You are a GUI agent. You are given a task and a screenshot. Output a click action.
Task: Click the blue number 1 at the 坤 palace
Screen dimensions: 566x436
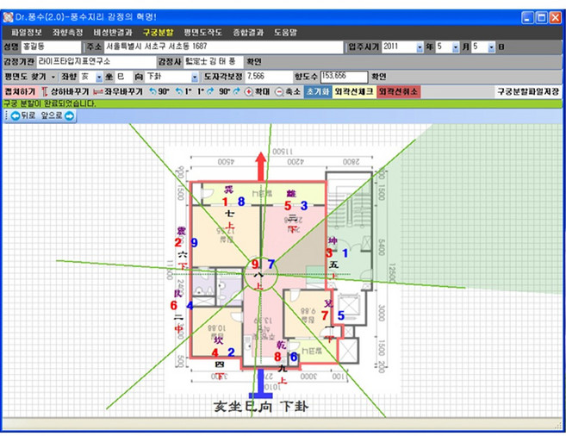click(x=345, y=253)
